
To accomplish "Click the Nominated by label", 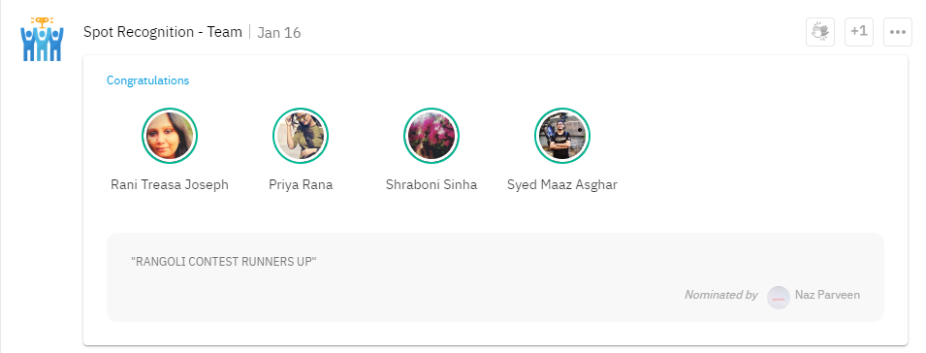I will [721, 295].
